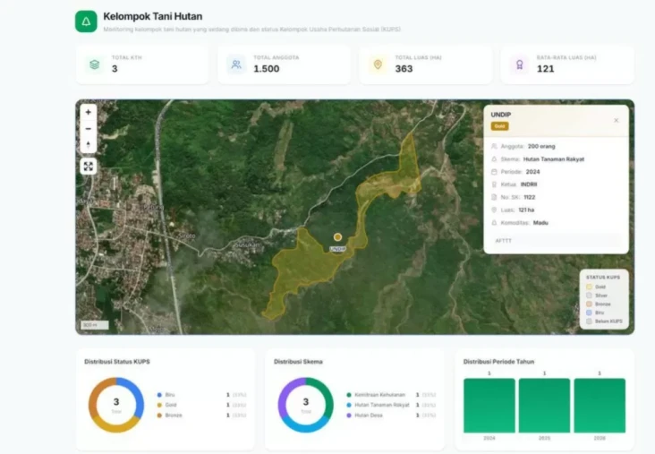
Task: Zoom in on the map
Action: tap(89, 113)
